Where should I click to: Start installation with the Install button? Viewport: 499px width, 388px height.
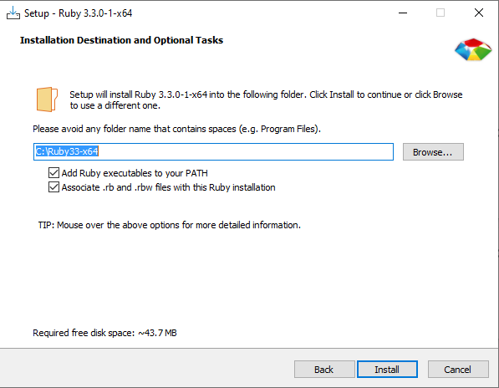click(x=387, y=370)
